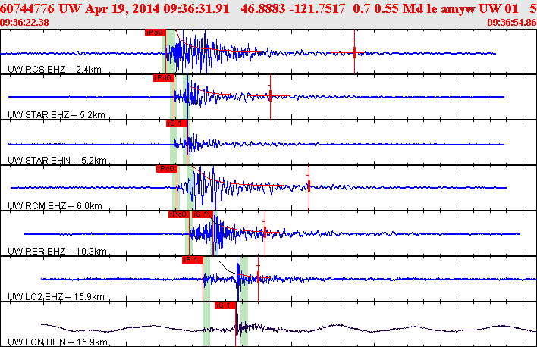Click the label 'UW RCM EHZ -- 6.0km'

pos(55,206)
